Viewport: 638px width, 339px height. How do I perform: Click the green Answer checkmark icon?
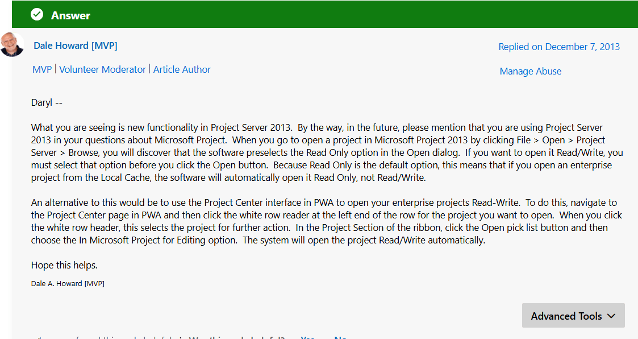pyautogui.click(x=37, y=15)
